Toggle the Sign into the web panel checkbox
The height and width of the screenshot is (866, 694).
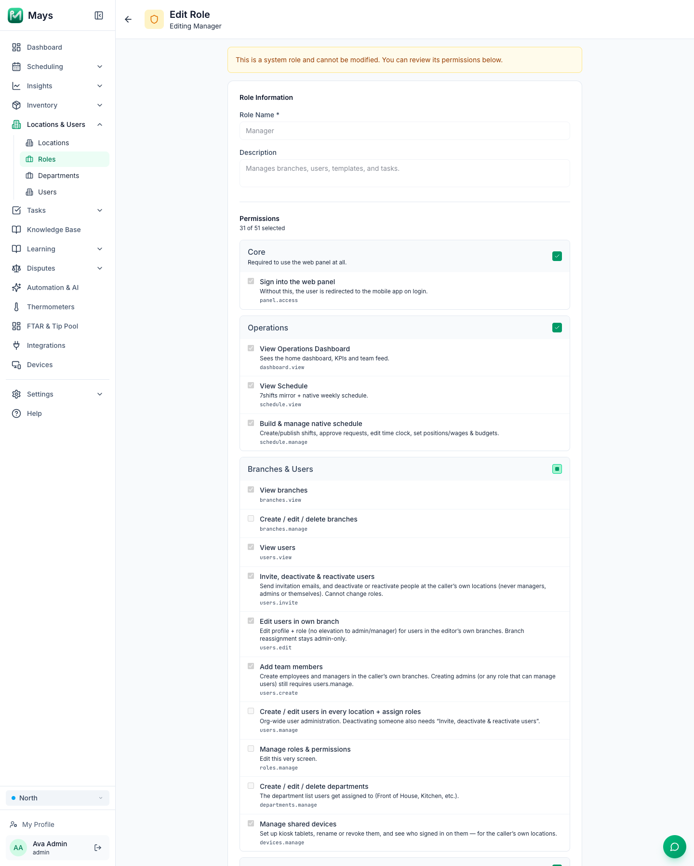[251, 281]
